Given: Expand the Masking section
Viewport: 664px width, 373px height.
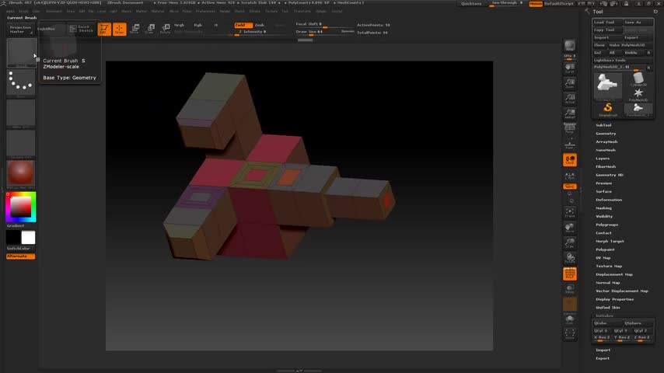Looking at the screenshot, I should (x=603, y=208).
